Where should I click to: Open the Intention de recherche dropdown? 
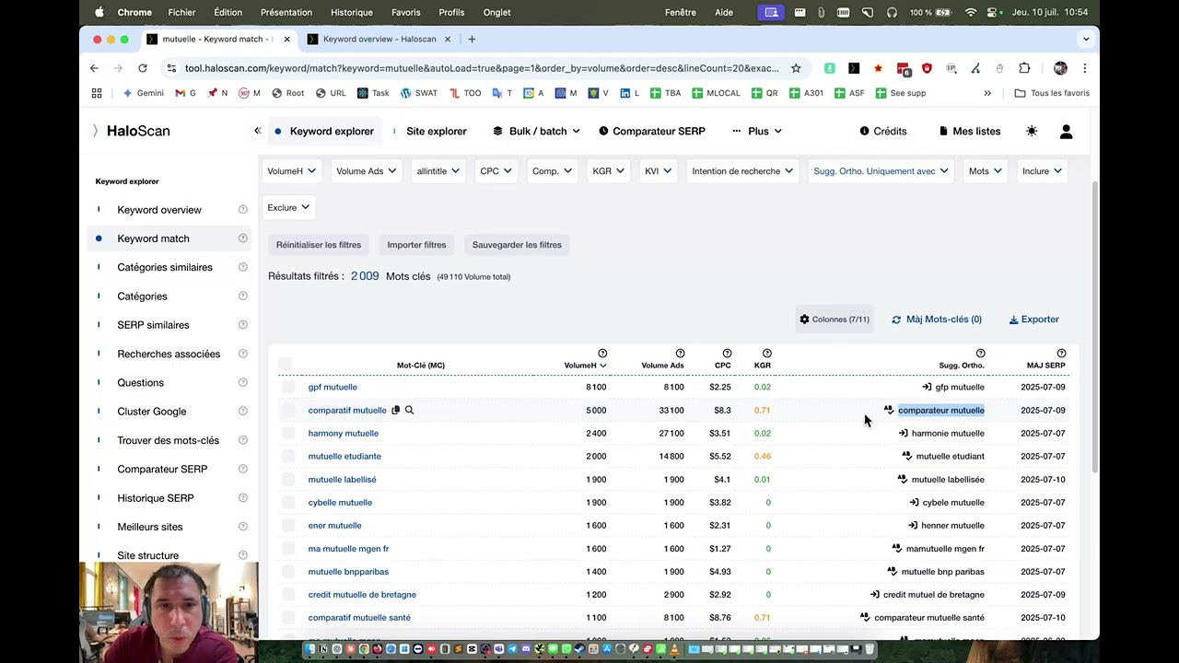742,171
